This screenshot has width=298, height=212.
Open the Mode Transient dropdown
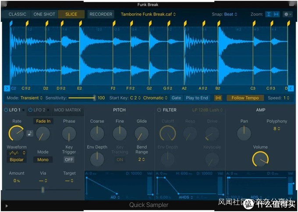(32, 98)
